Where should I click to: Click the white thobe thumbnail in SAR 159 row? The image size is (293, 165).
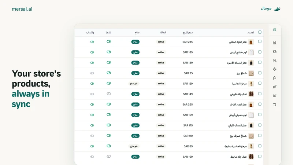pos(251,115)
